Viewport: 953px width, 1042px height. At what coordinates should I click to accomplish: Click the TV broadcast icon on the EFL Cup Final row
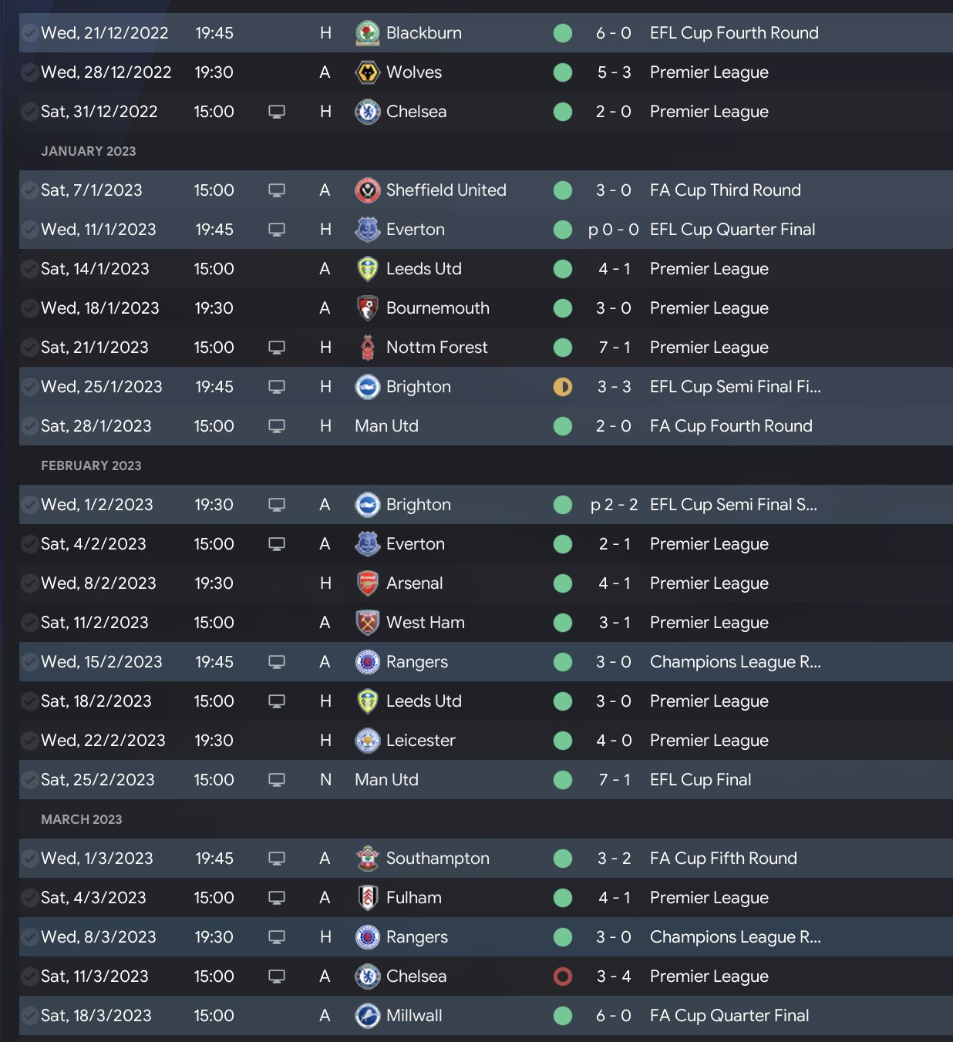point(277,780)
